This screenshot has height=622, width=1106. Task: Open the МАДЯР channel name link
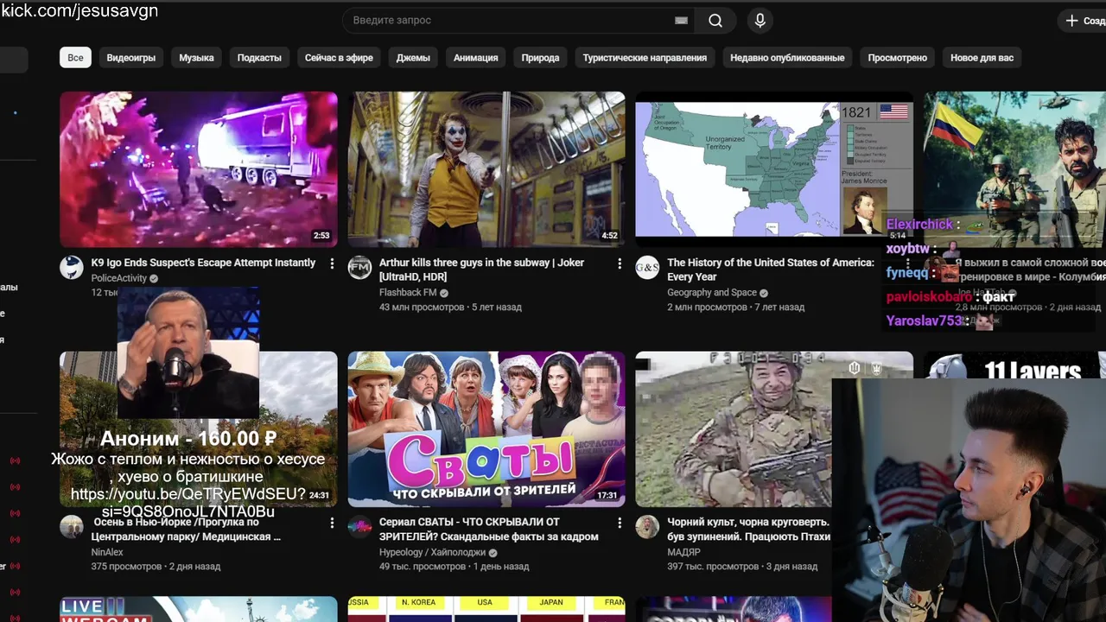click(x=683, y=552)
